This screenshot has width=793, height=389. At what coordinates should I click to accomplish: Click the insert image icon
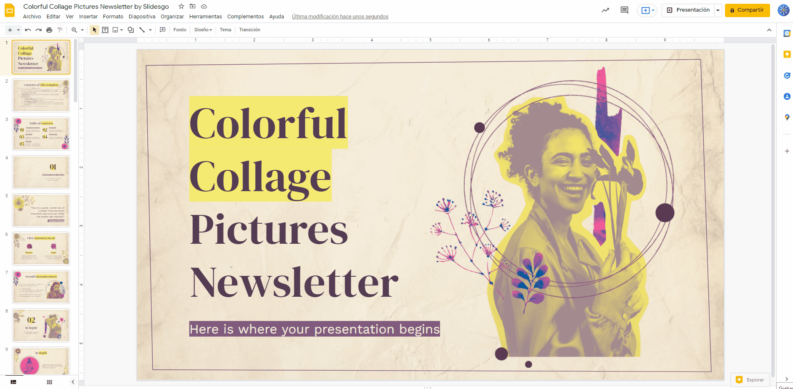click(x=115, y=30)
